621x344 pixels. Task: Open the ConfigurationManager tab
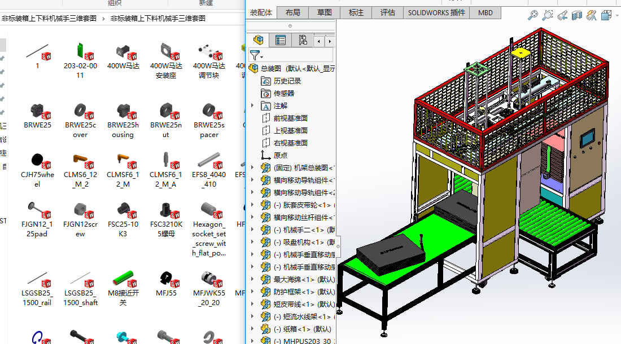pos(303,40)
